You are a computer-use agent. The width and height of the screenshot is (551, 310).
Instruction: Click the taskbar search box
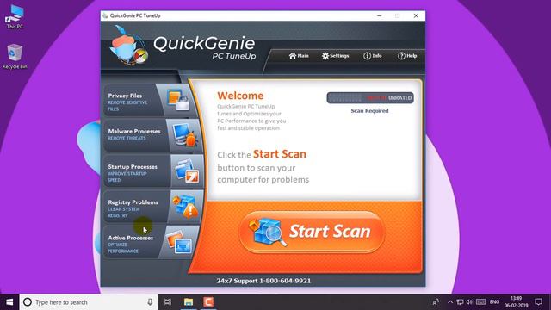point(89,302)
